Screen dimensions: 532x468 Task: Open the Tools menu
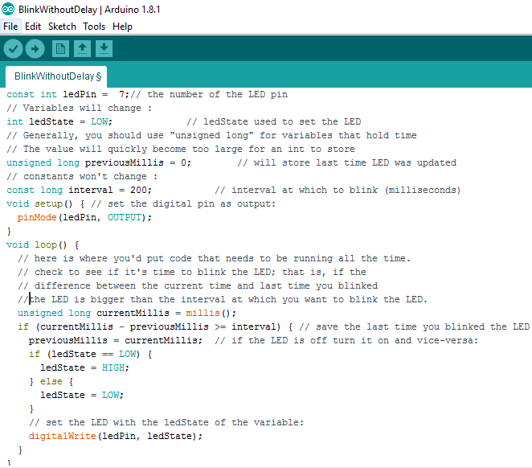click(94, 27)
